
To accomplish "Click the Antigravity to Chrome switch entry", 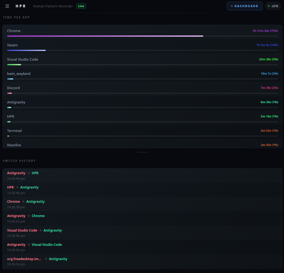I will 142,218.
